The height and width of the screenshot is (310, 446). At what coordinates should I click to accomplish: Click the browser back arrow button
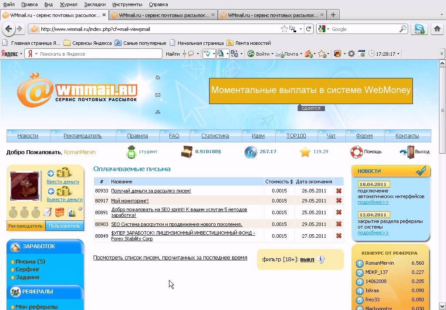pyautogui.click(x=9, y=29)
